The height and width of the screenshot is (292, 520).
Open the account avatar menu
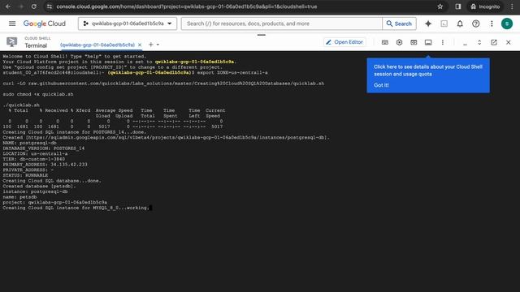click(x=507, y=24)
